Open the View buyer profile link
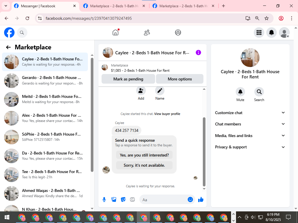The image size is (298, 223). tap(167, 114)
